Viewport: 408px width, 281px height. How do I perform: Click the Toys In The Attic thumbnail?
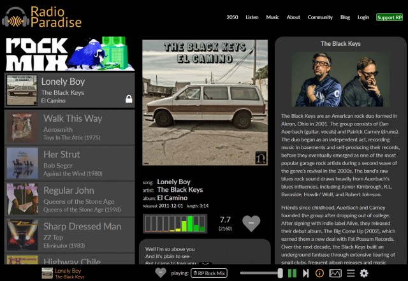coord(22,127)
